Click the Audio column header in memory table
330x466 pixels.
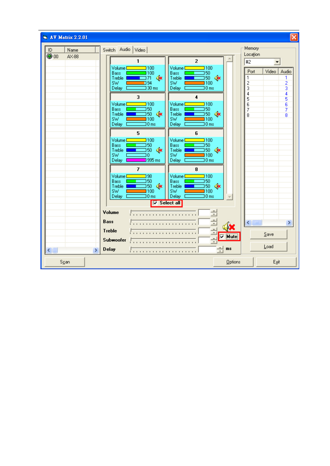pyautogui.click(x=286, y=71)
